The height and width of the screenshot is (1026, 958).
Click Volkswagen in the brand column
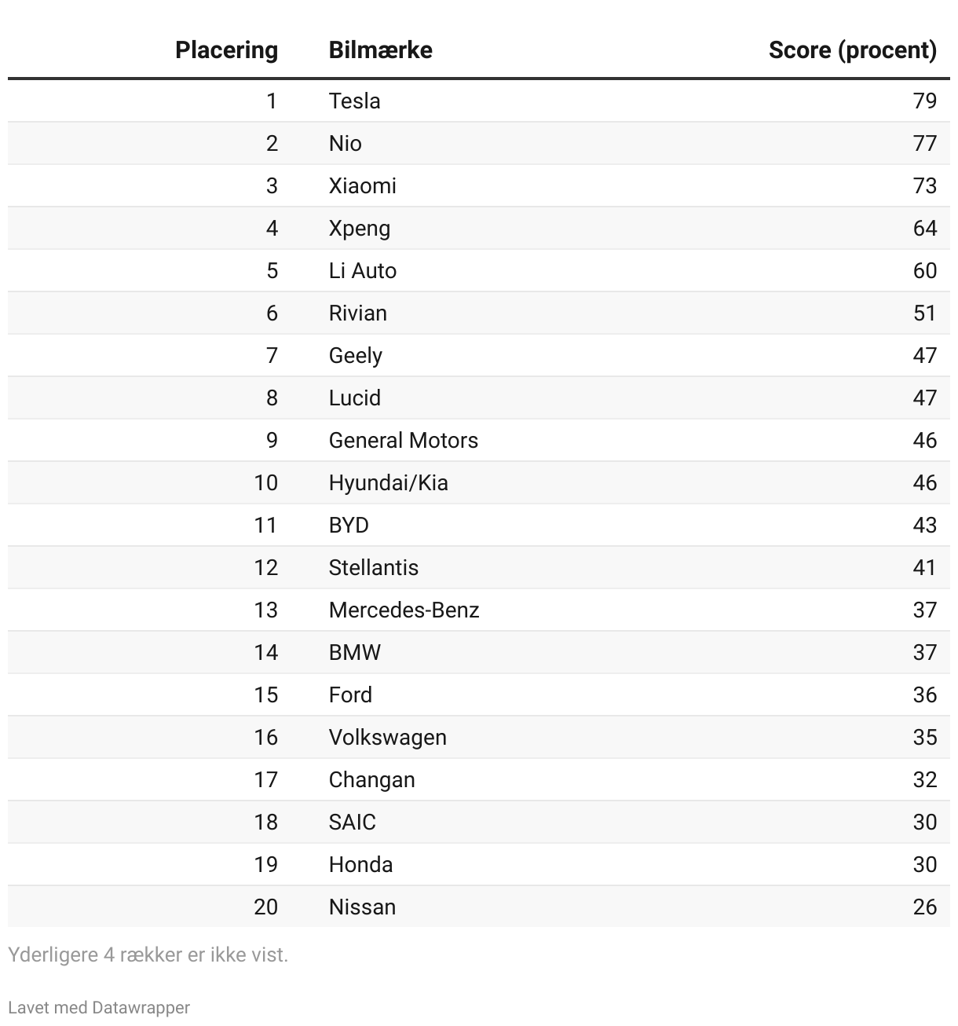click(x=387, y=737)
